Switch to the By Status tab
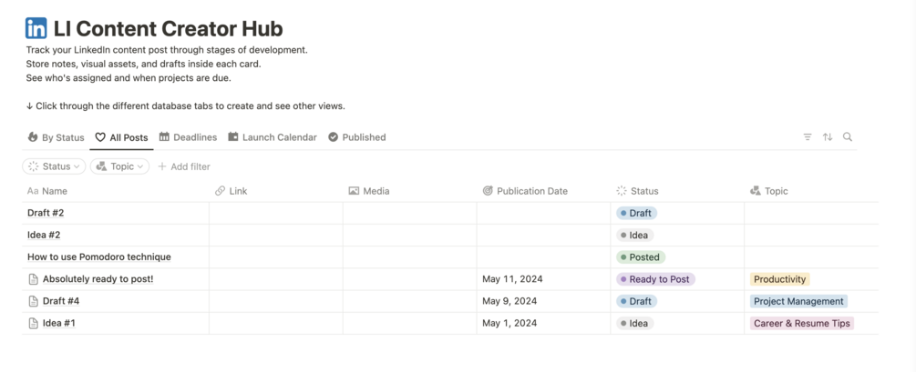The image size is (916, 372). [x=56, y=137]
